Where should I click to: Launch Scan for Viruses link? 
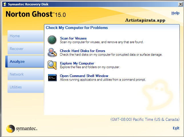coord(73,38)
